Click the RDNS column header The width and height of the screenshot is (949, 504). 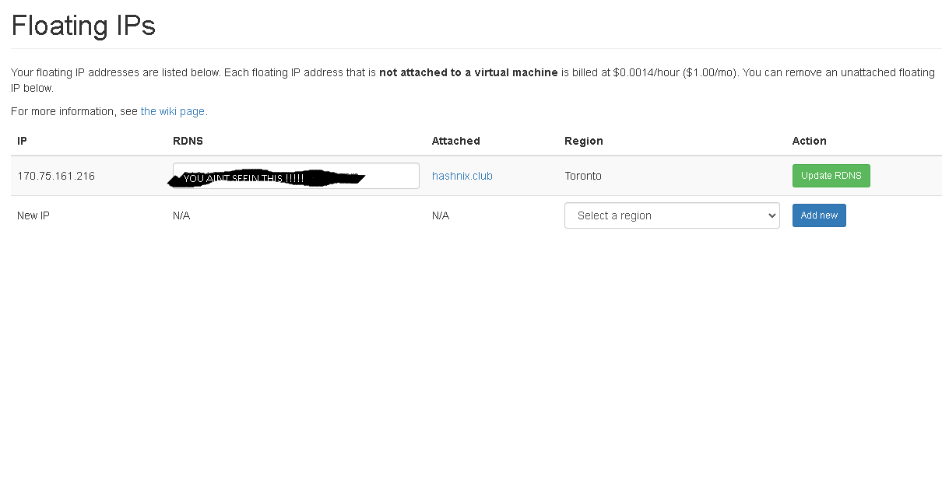pyautogui.click(x=188, y=141)
